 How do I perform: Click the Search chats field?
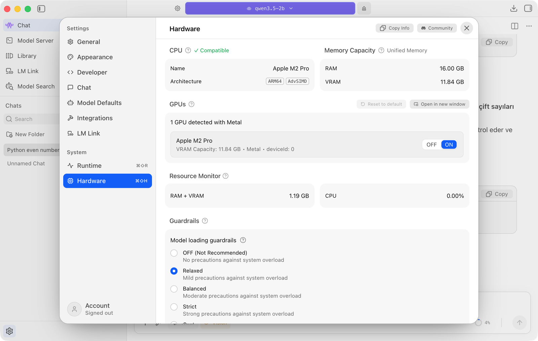click(x=32, y=119)
